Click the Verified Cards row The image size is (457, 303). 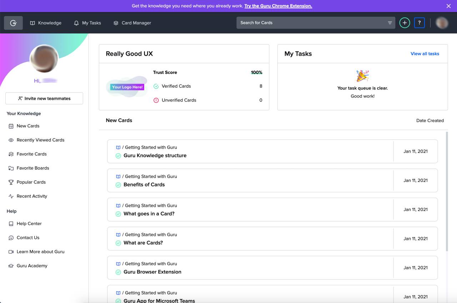[208, 86]
